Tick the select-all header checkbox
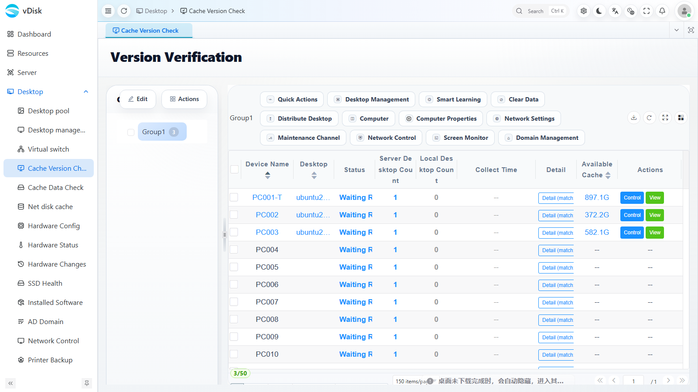This screenshot has height=392, width=698. (235, 169)
